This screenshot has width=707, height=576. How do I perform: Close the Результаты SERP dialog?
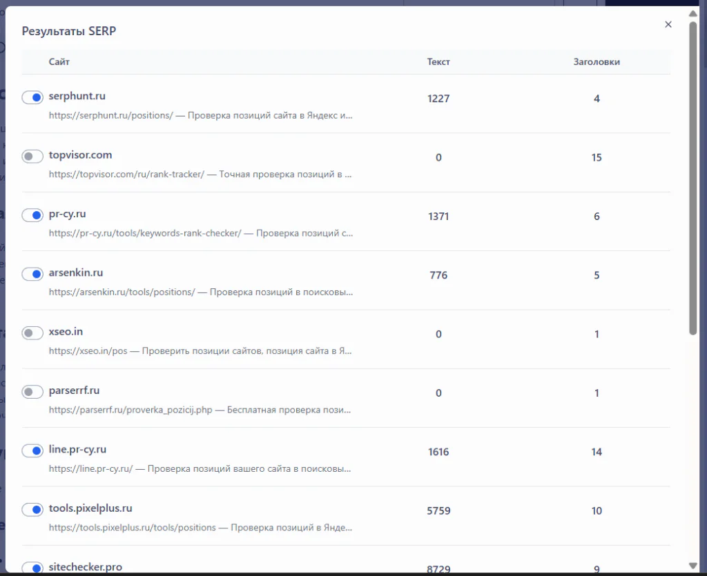pyautogui.click(x=668, y=24)
